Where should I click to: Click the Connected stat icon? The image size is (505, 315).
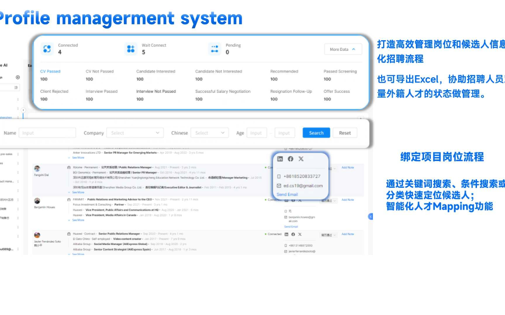(x=47, y=49)
